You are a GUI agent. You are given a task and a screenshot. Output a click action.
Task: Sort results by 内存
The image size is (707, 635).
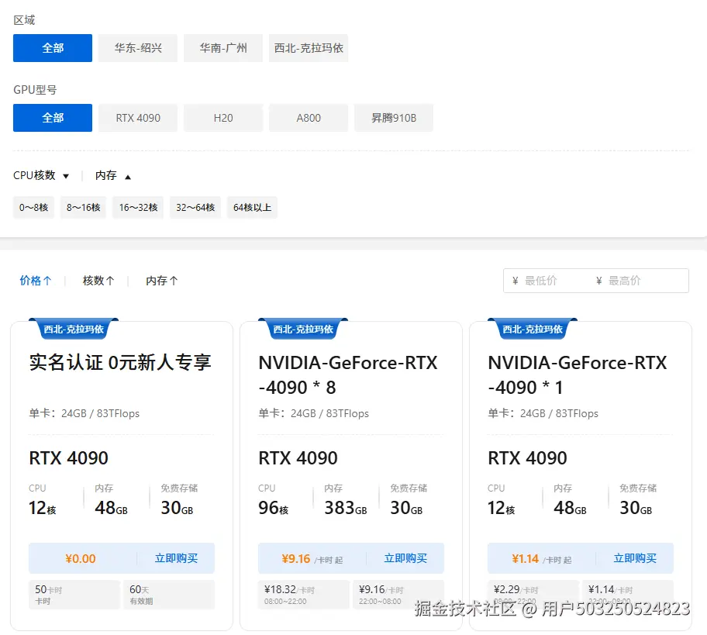tap(160, 280)
